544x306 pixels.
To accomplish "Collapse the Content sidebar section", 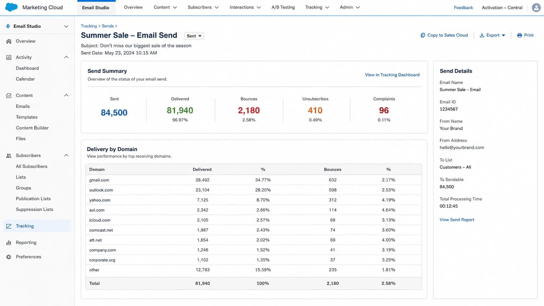I will pyautogui.click(x=66, y=95).
